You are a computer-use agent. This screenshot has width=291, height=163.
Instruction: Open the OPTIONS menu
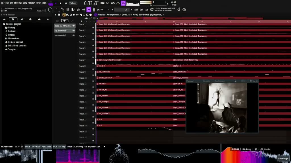[31, 3]
